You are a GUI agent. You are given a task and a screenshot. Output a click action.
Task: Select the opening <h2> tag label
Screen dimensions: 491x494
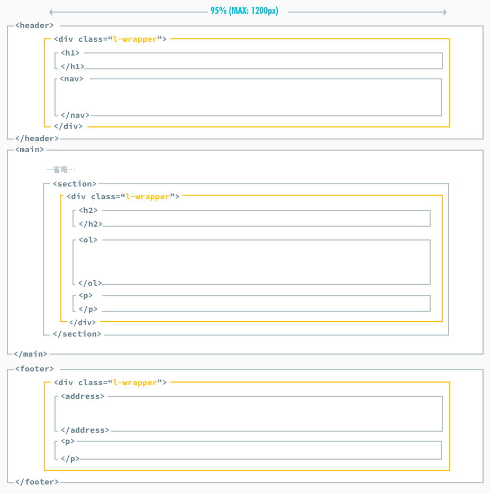[88, 210]
